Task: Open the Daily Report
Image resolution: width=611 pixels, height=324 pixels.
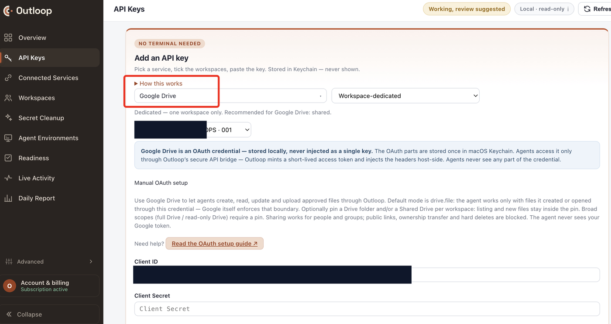Action: pos(50,198)
